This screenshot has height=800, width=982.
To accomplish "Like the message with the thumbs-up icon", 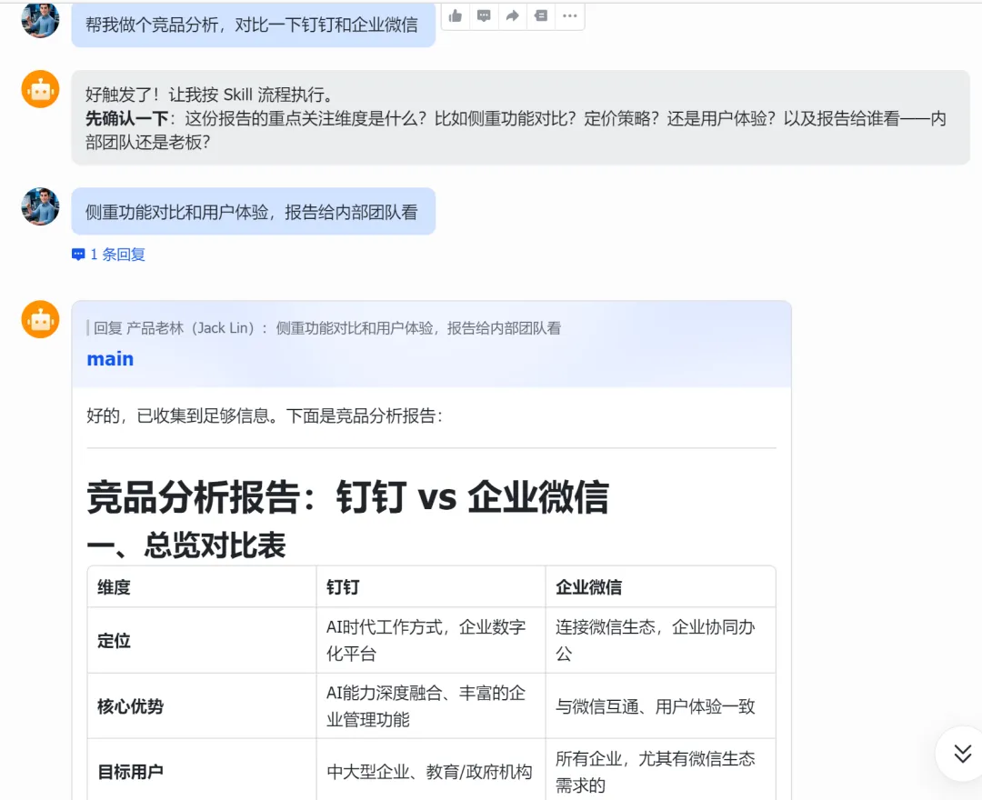I will pos(456,15).
